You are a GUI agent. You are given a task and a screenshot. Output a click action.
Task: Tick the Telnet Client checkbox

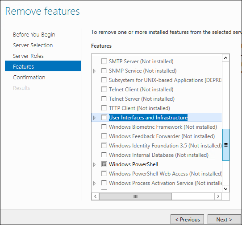click(x=104, y=89)
